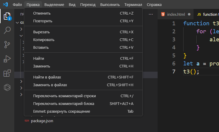Select Переключить комментарий строки

pos(83,96)
